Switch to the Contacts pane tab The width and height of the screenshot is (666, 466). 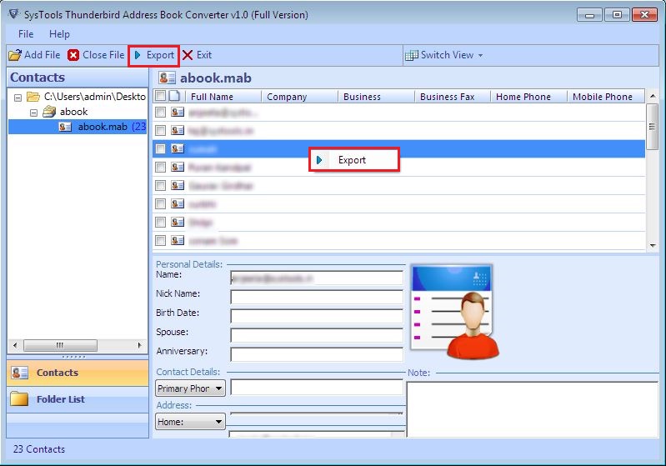tap(78, 373)
